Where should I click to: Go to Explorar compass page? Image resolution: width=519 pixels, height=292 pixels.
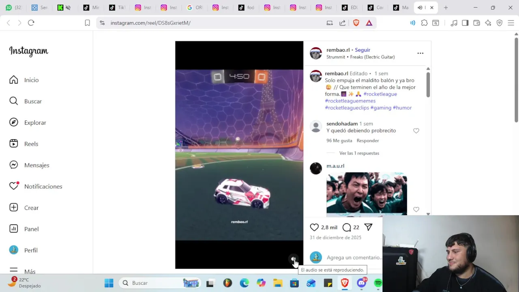[28, 122]
